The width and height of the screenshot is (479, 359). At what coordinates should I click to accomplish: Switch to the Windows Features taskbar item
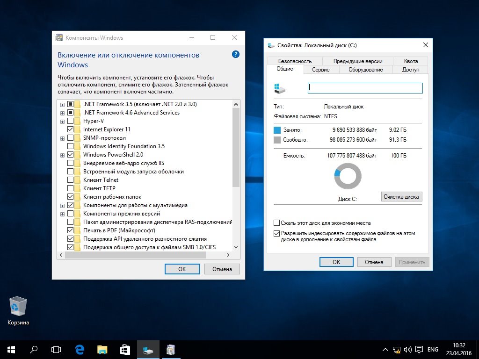170,350
